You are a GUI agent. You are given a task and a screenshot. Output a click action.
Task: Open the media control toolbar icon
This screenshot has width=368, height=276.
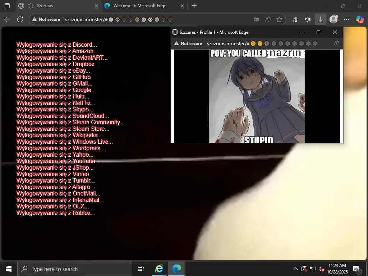295,19
